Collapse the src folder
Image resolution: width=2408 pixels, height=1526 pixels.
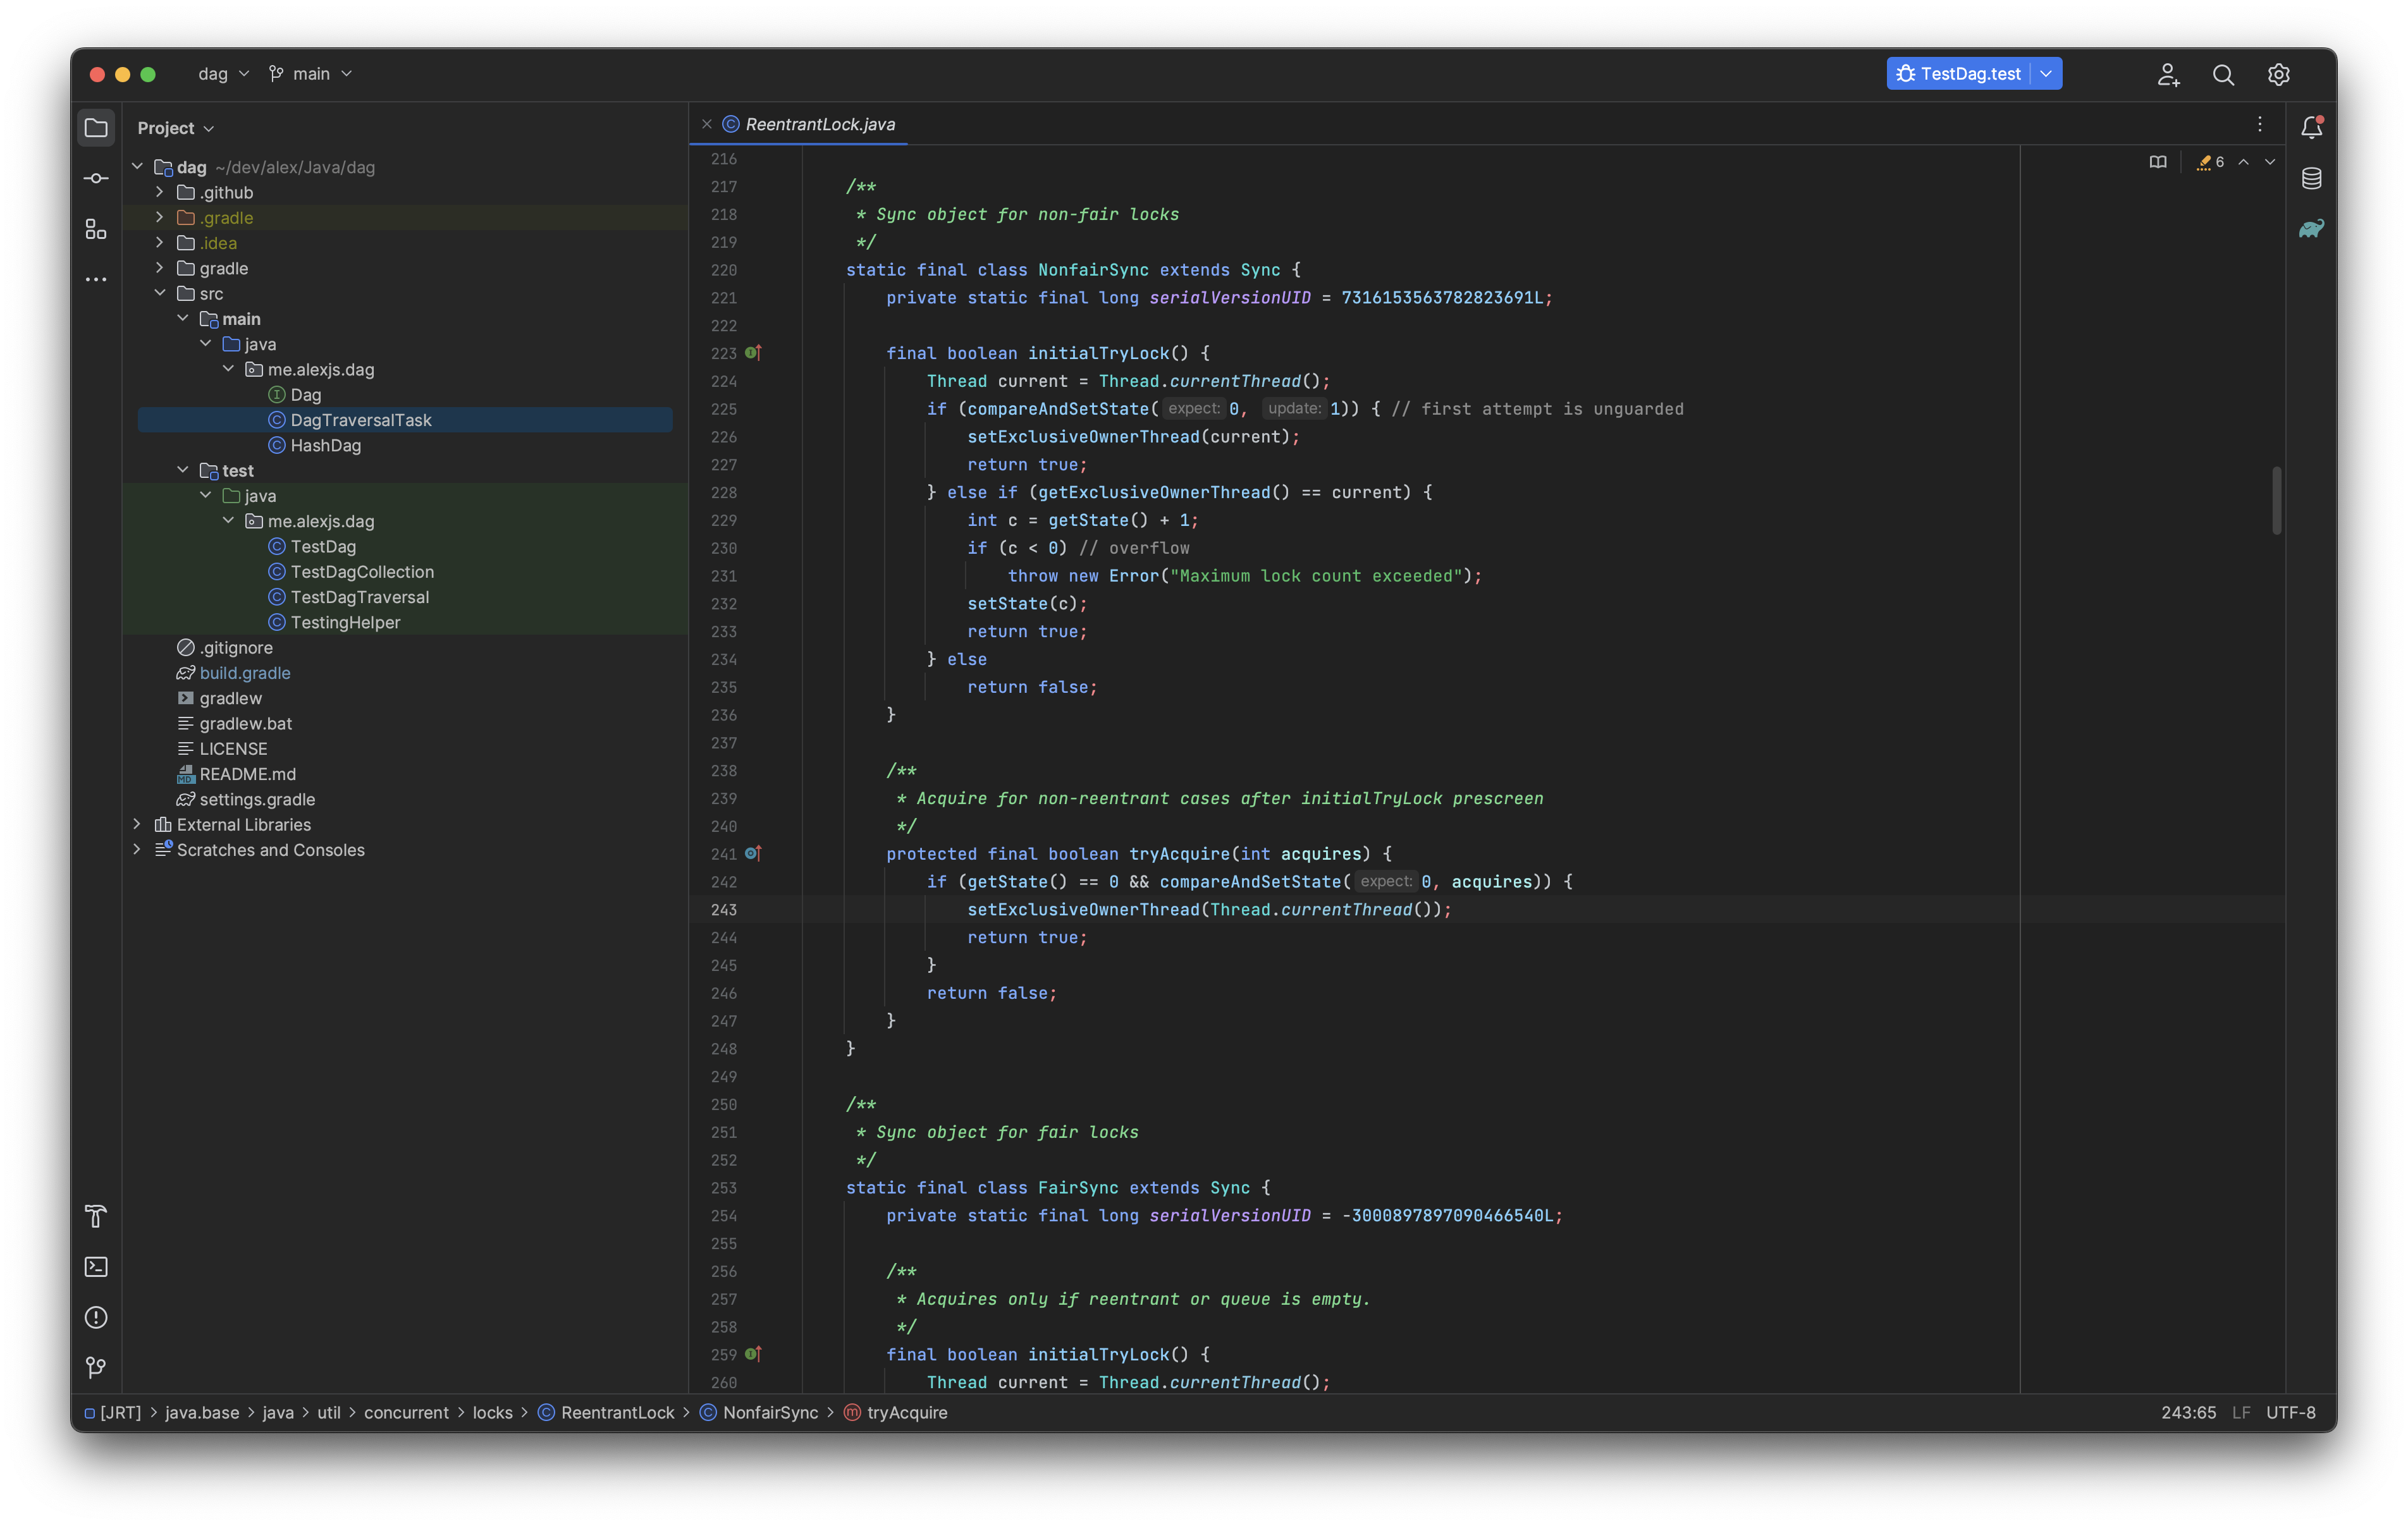pos(160,293)
